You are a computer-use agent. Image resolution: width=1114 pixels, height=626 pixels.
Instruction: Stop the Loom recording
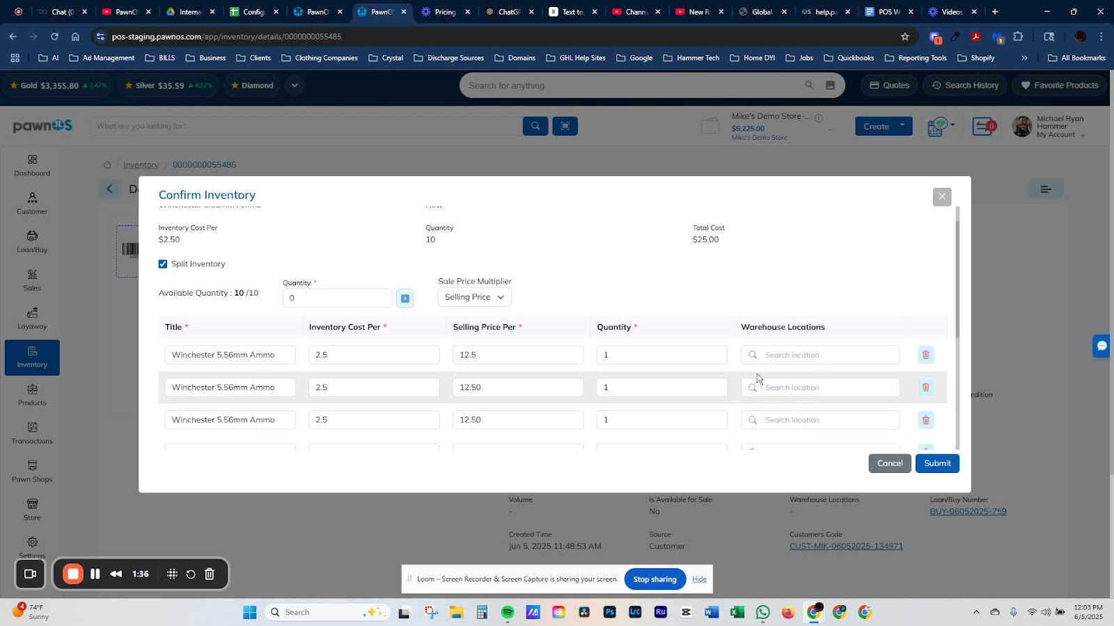click(72, 574)
